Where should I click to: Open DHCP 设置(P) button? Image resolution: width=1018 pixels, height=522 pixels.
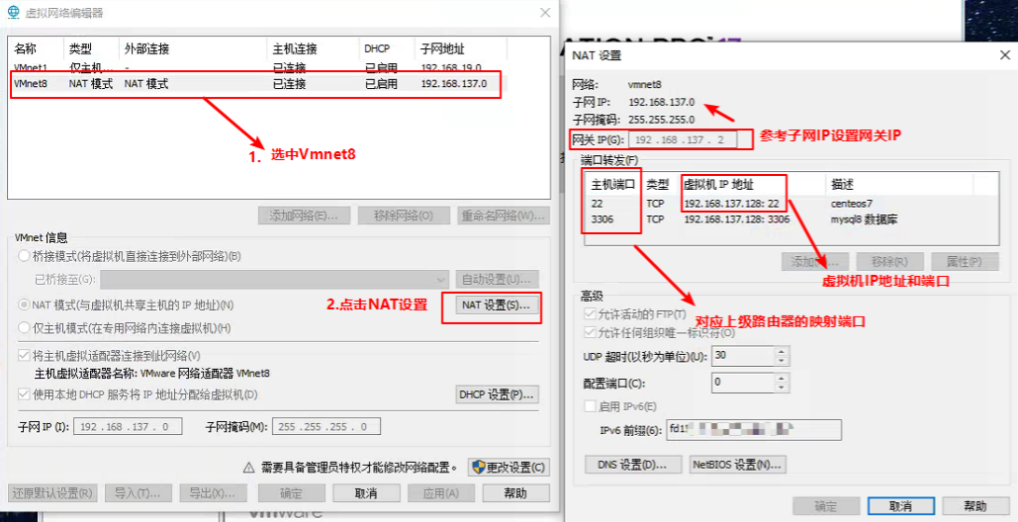[498, 394]
